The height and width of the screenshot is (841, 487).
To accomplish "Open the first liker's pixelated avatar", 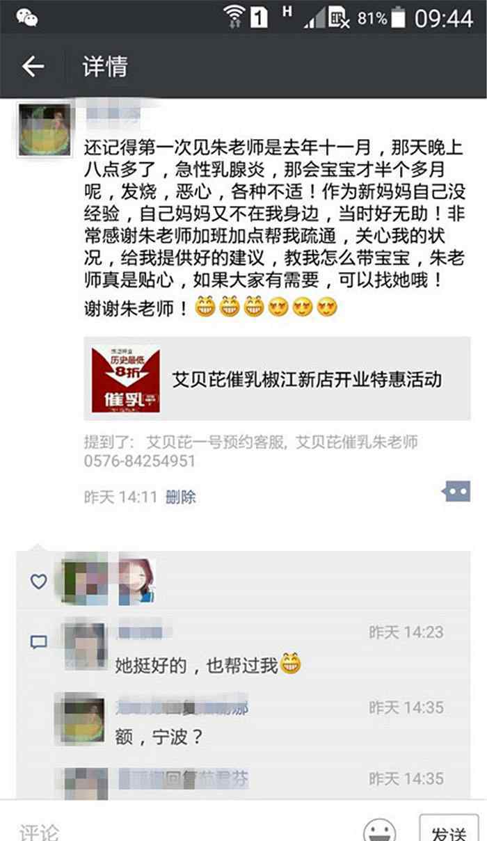I will click(85, 581).
